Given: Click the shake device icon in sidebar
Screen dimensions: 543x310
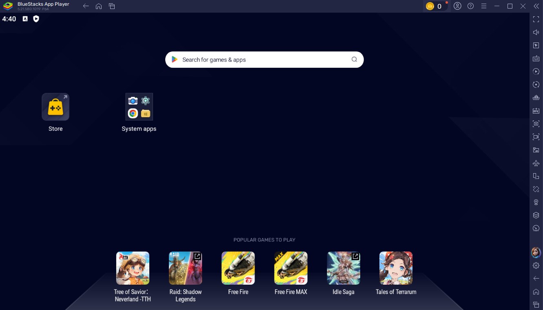Looking at the screenshot, I should tap(536, 189).
